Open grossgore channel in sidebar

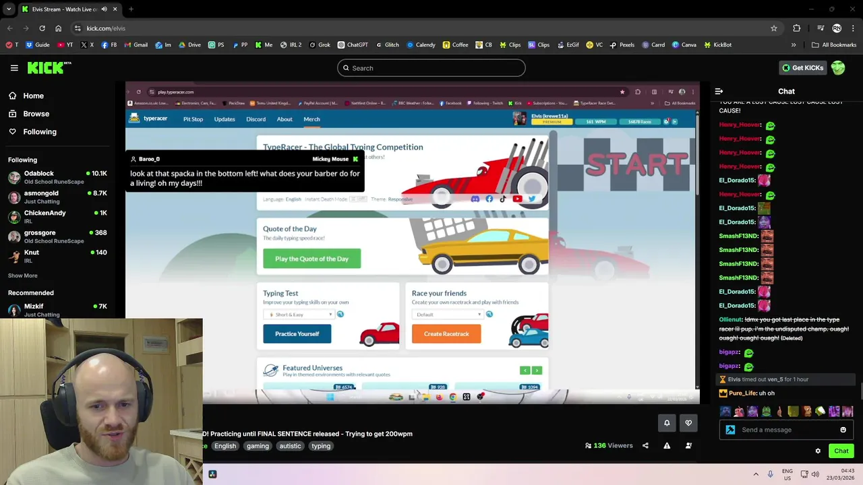pos(57,236)
